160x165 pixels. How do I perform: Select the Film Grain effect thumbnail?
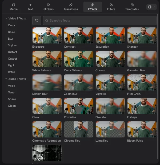[x=142, y=82]
